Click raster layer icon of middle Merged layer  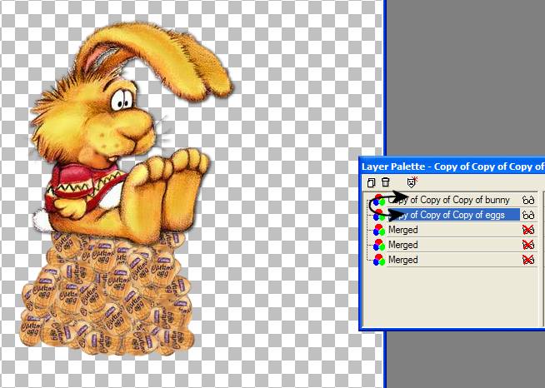379,245
